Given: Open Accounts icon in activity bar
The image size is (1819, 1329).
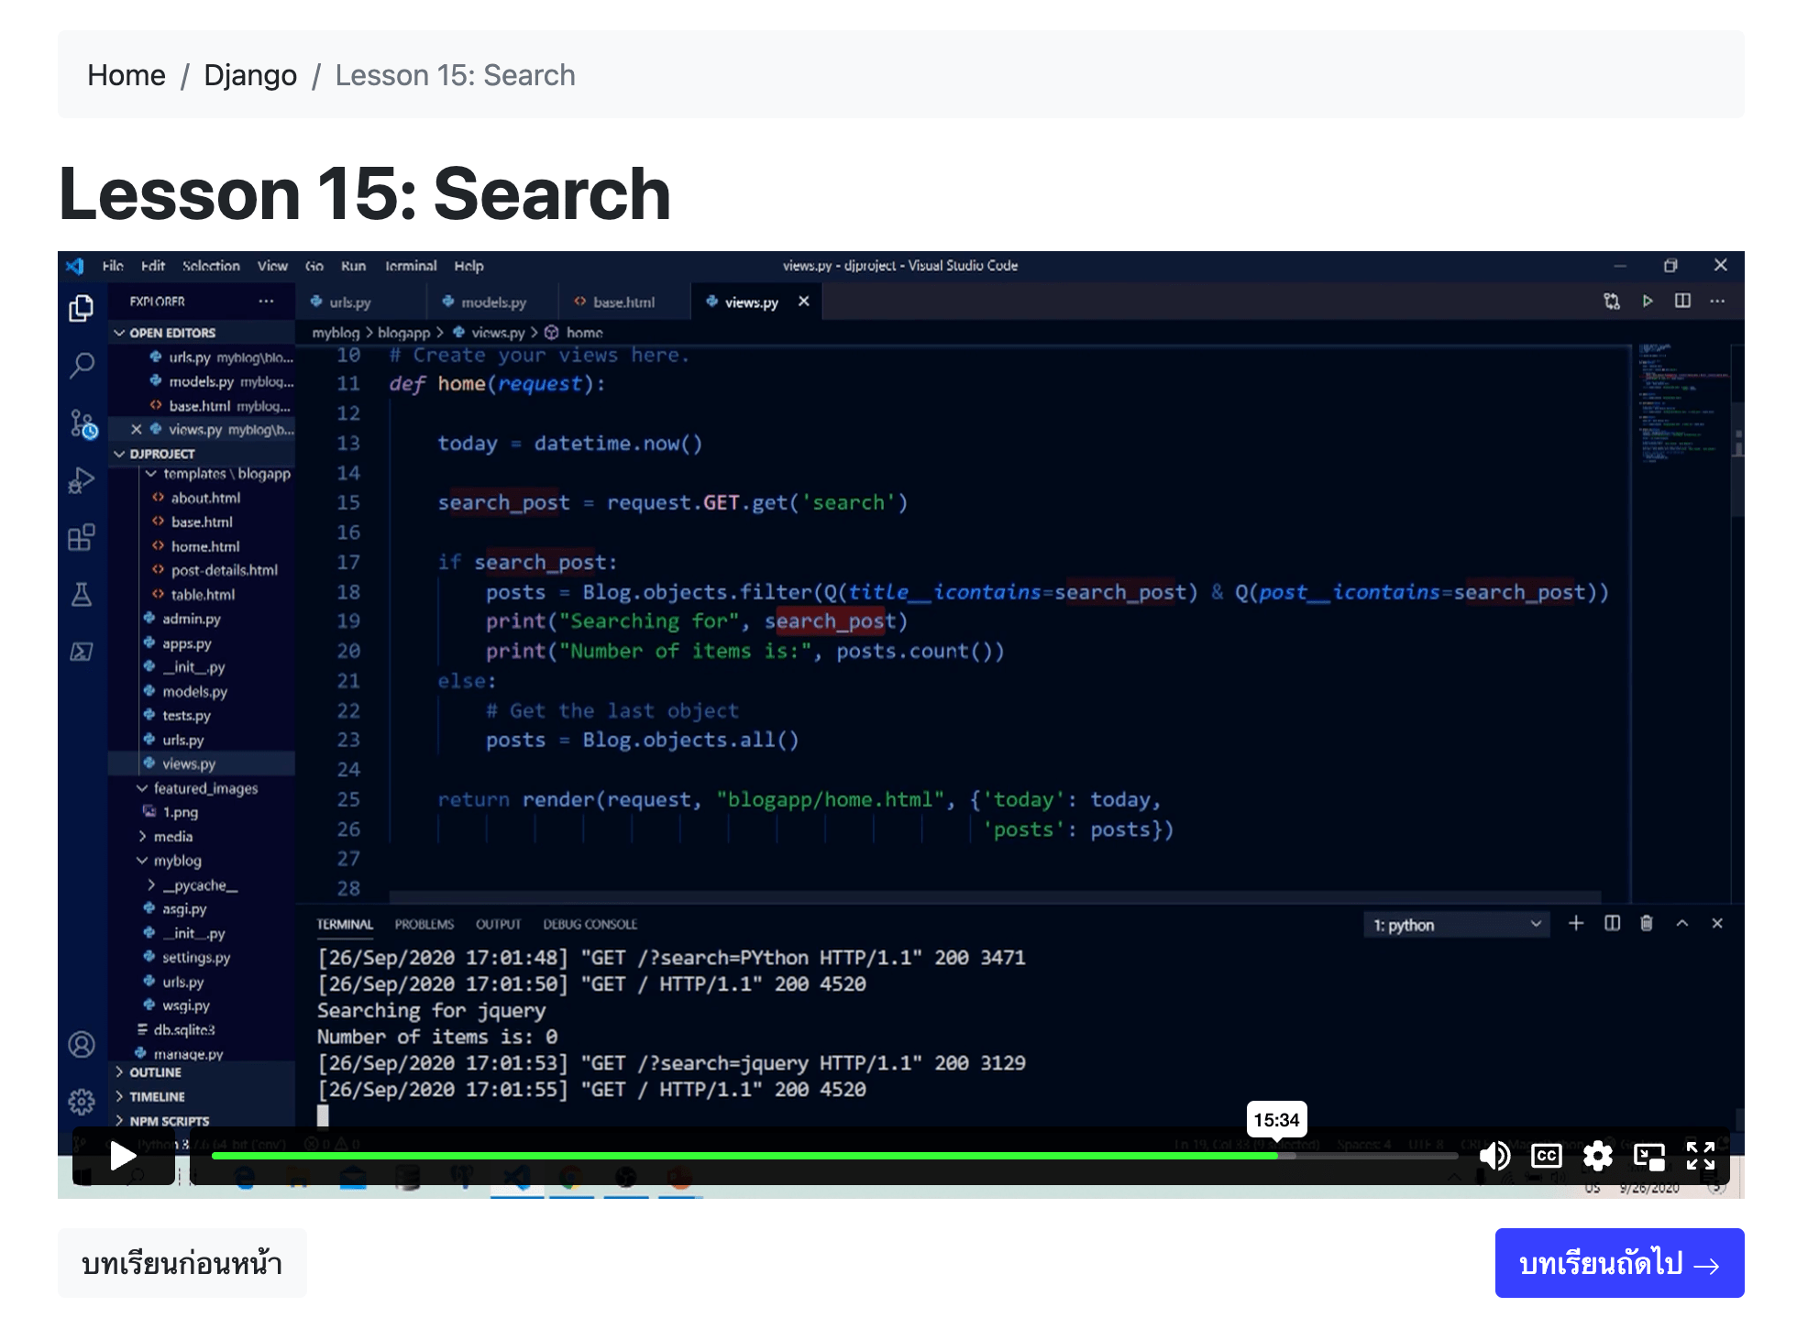Looking at the screenshot, I should [x=82, y=1045].
